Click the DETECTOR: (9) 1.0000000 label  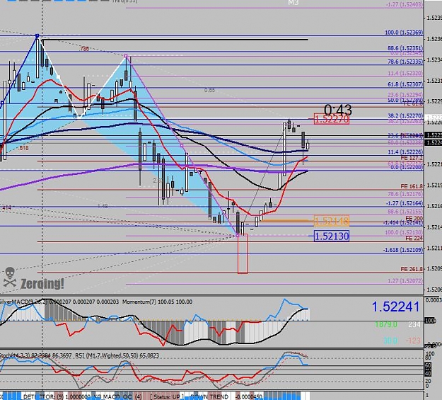[57, 396]
